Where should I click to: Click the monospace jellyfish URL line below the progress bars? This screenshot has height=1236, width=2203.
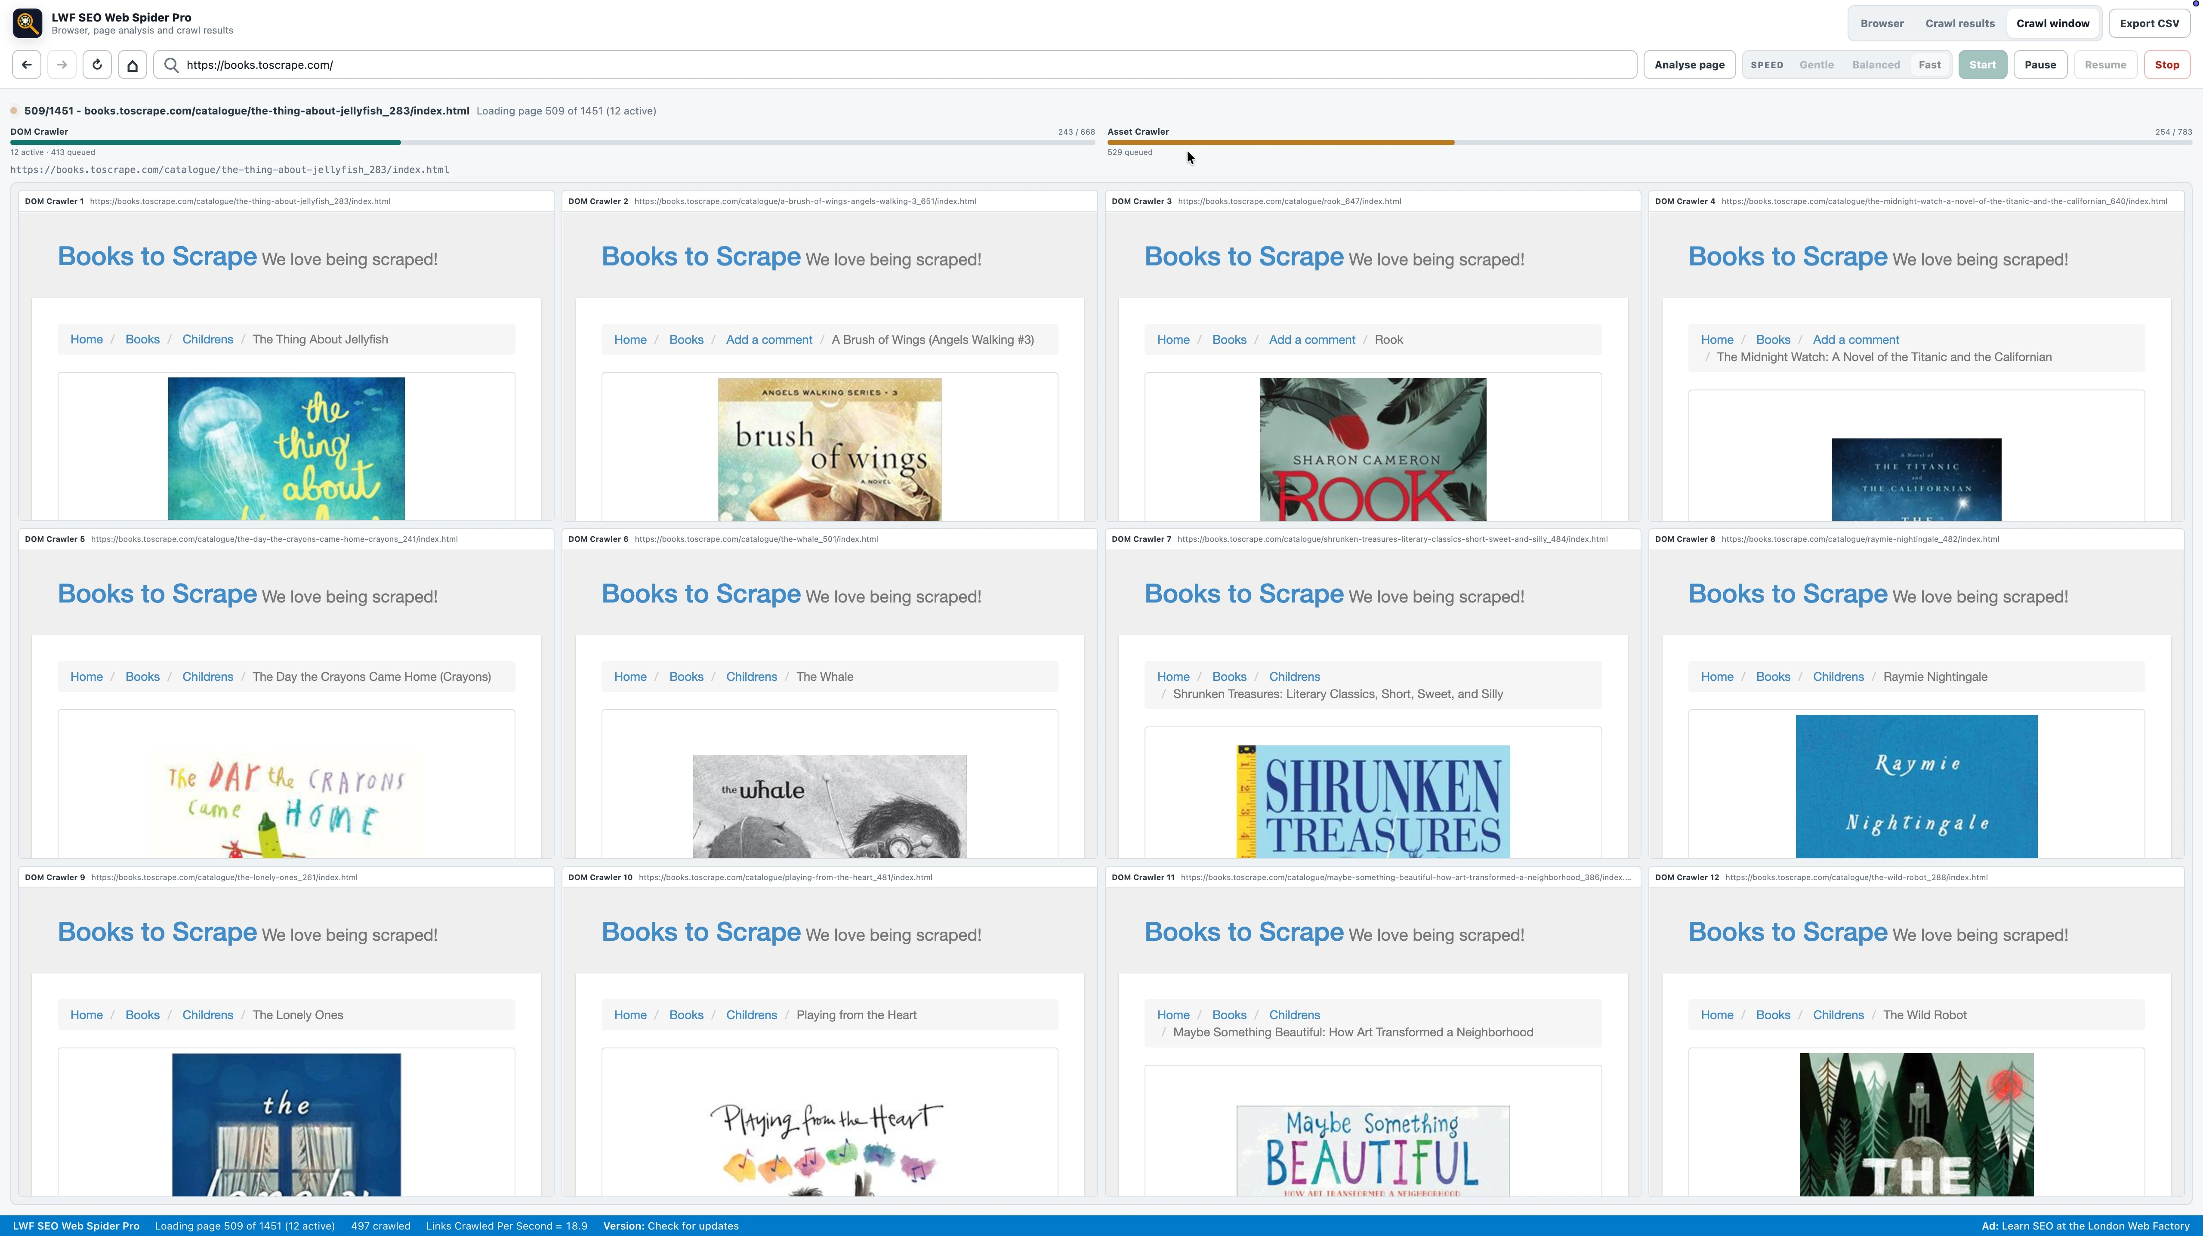click(x=229, y=170)
